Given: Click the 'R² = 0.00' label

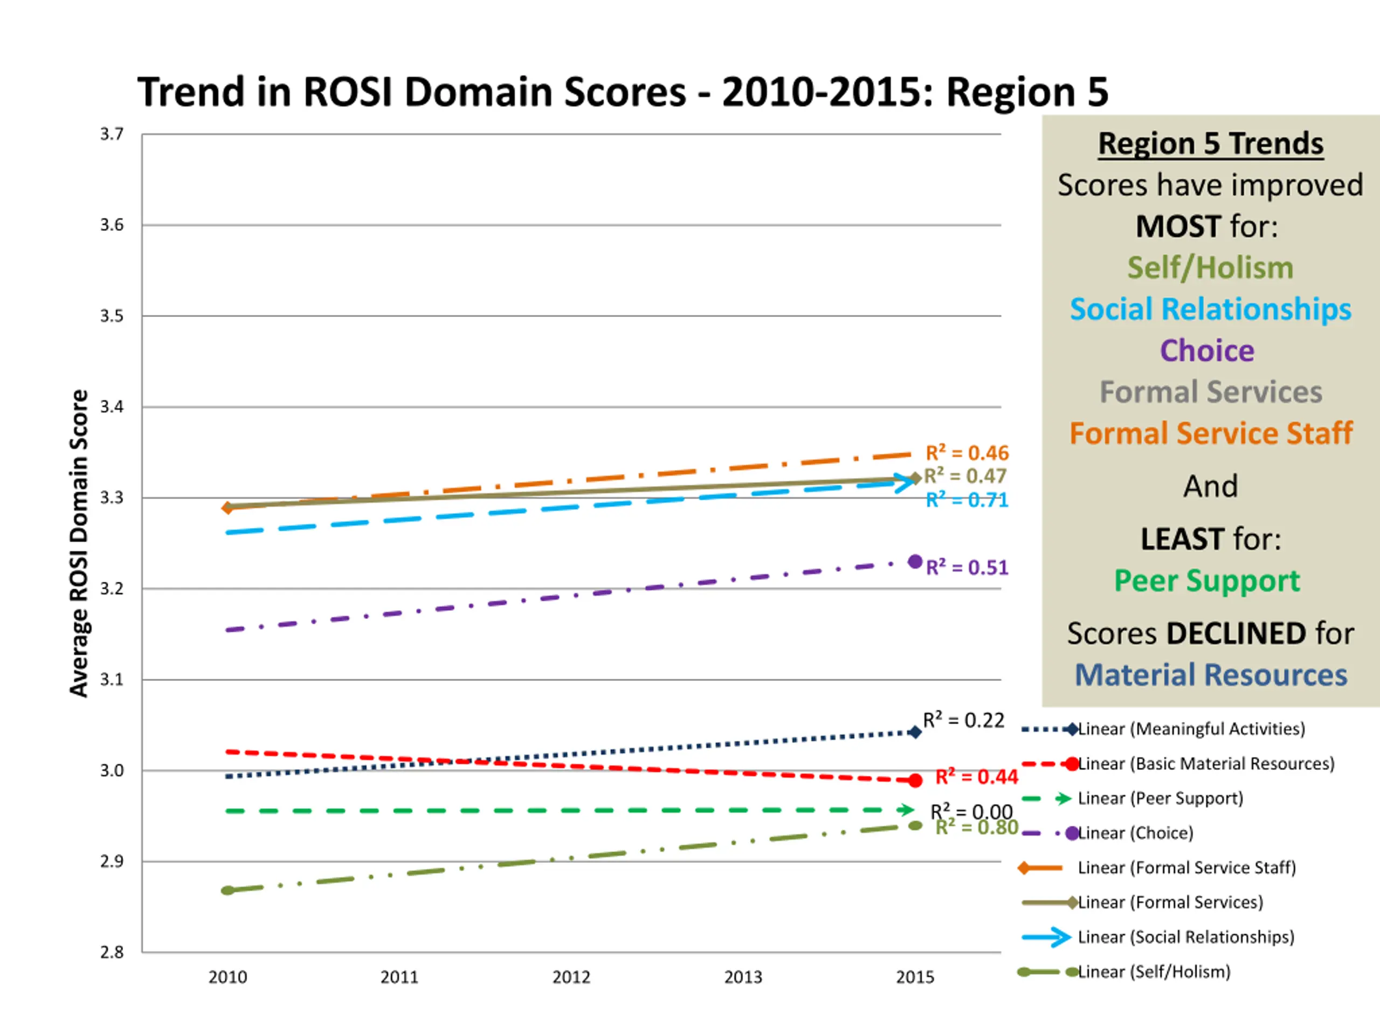Looking at the screenshot, I should coord(971,812).
